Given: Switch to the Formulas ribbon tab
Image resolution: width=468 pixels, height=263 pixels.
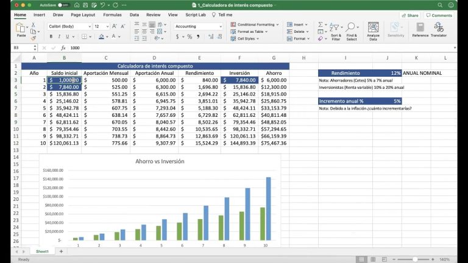Looking at the screenshot, I should tap(112, 14).
